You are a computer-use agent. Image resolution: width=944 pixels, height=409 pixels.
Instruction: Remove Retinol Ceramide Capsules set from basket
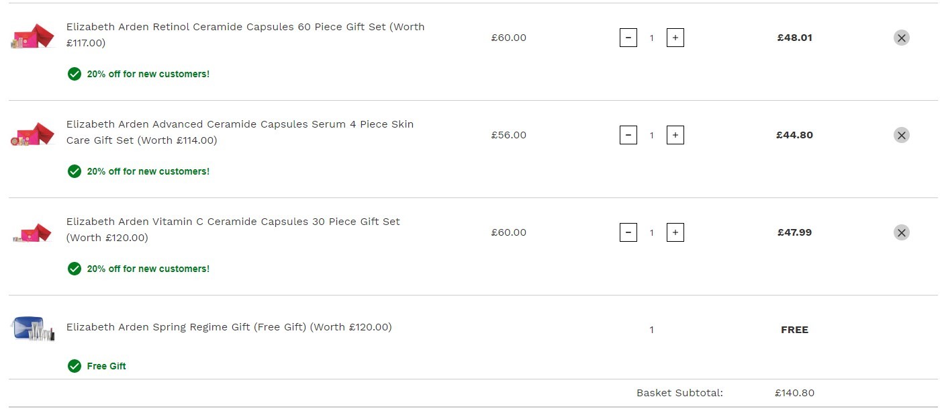point(902,38)
